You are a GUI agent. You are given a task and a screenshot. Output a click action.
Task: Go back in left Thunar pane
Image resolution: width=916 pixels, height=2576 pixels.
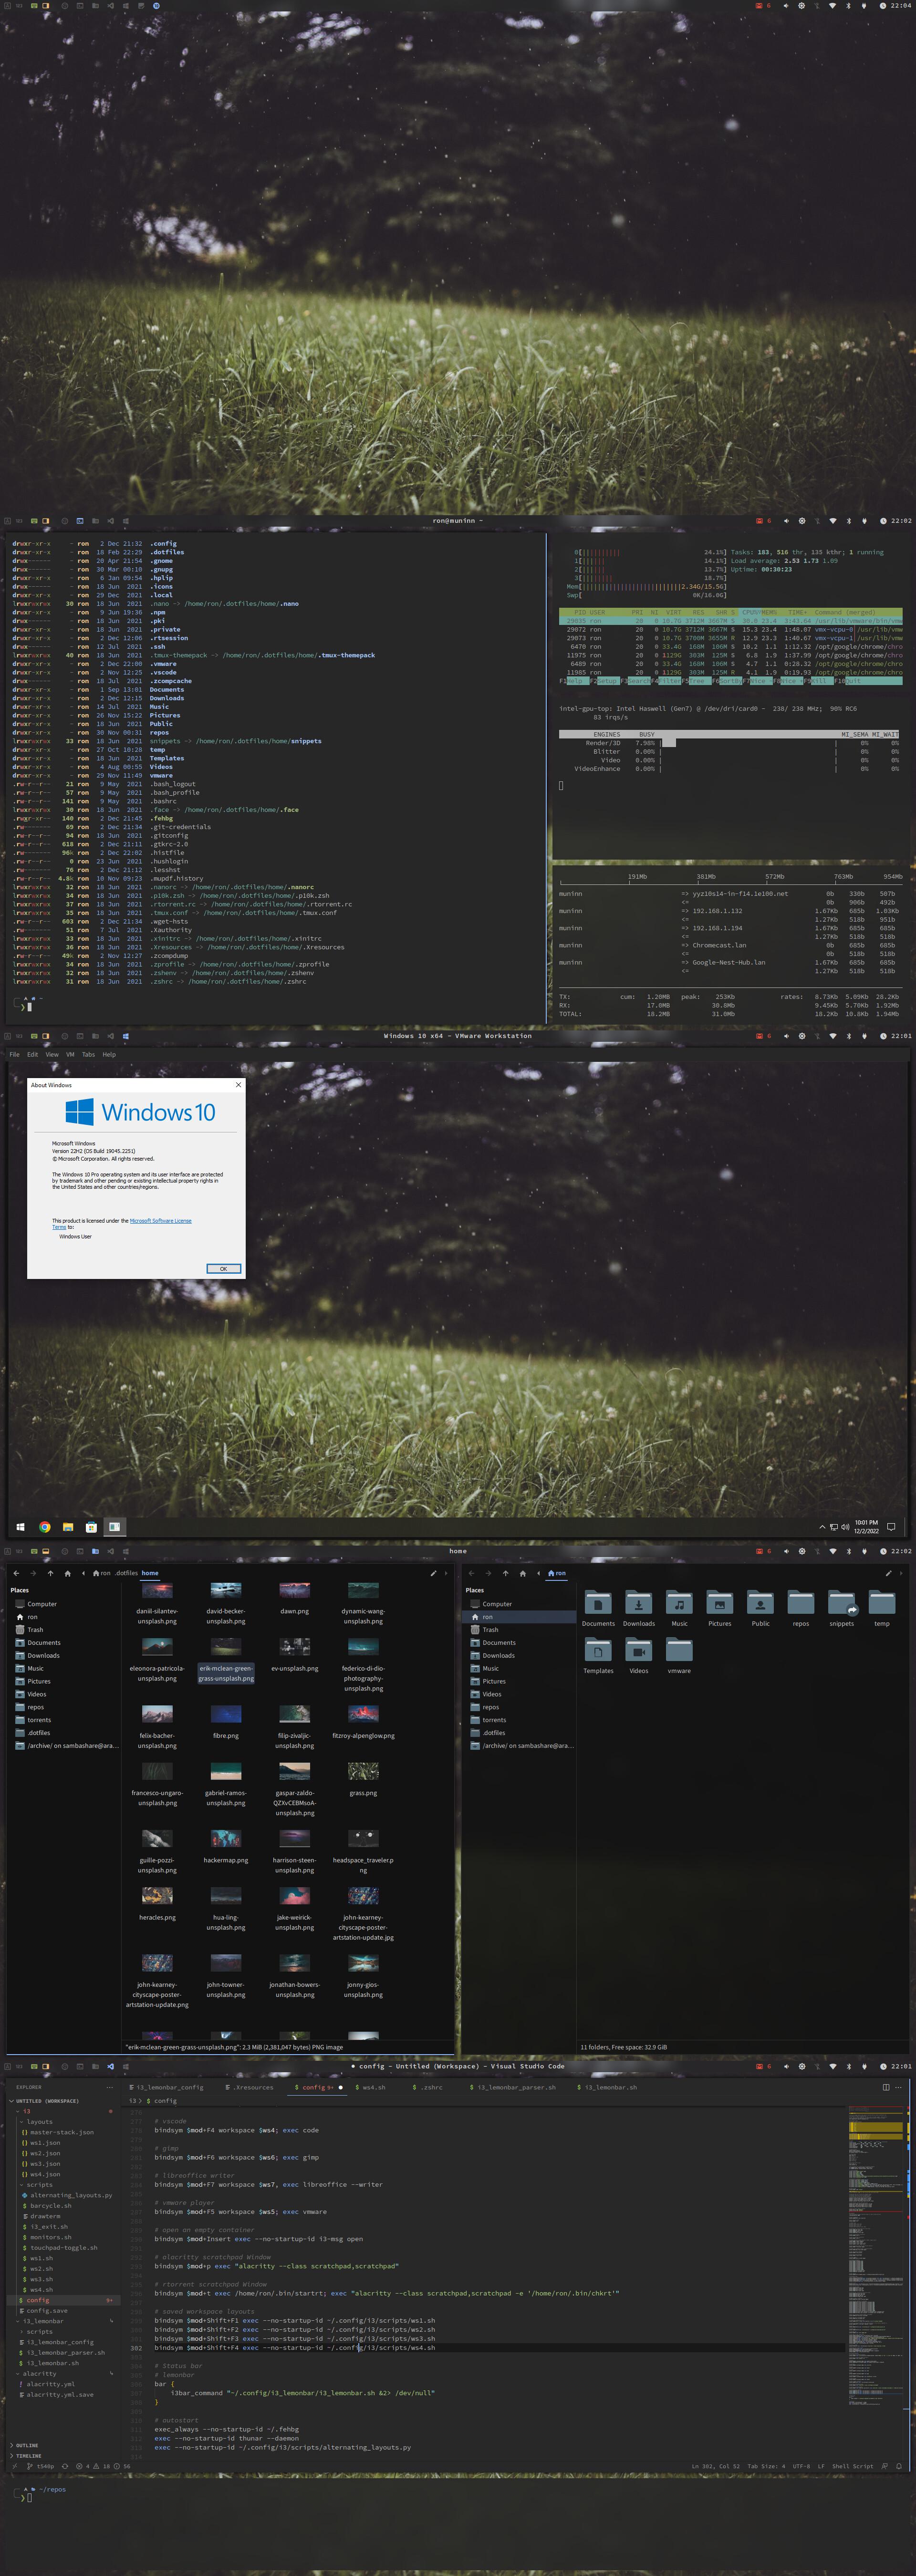pyautogui.click(x=16, y=1573)
